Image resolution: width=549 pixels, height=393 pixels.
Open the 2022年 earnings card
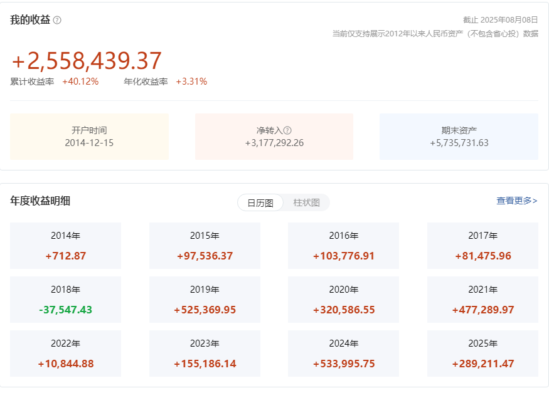click(65, 354)
